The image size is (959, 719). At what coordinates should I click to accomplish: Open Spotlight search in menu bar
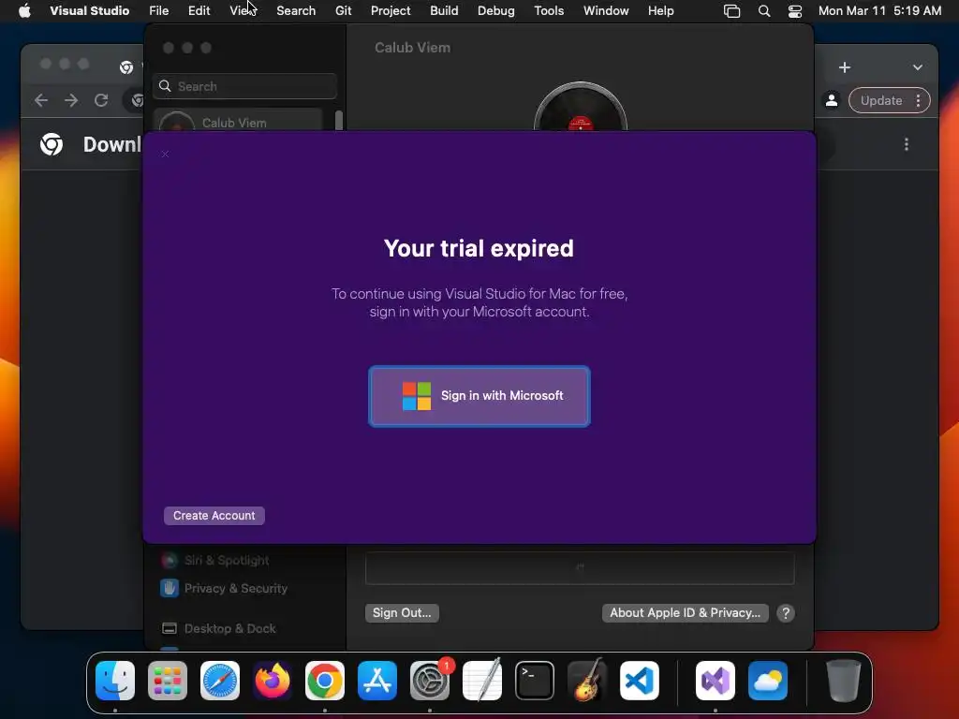click(x=764, y=10)
